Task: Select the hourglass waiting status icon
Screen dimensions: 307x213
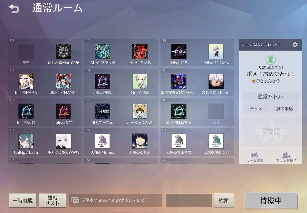Action: point(270,60)
